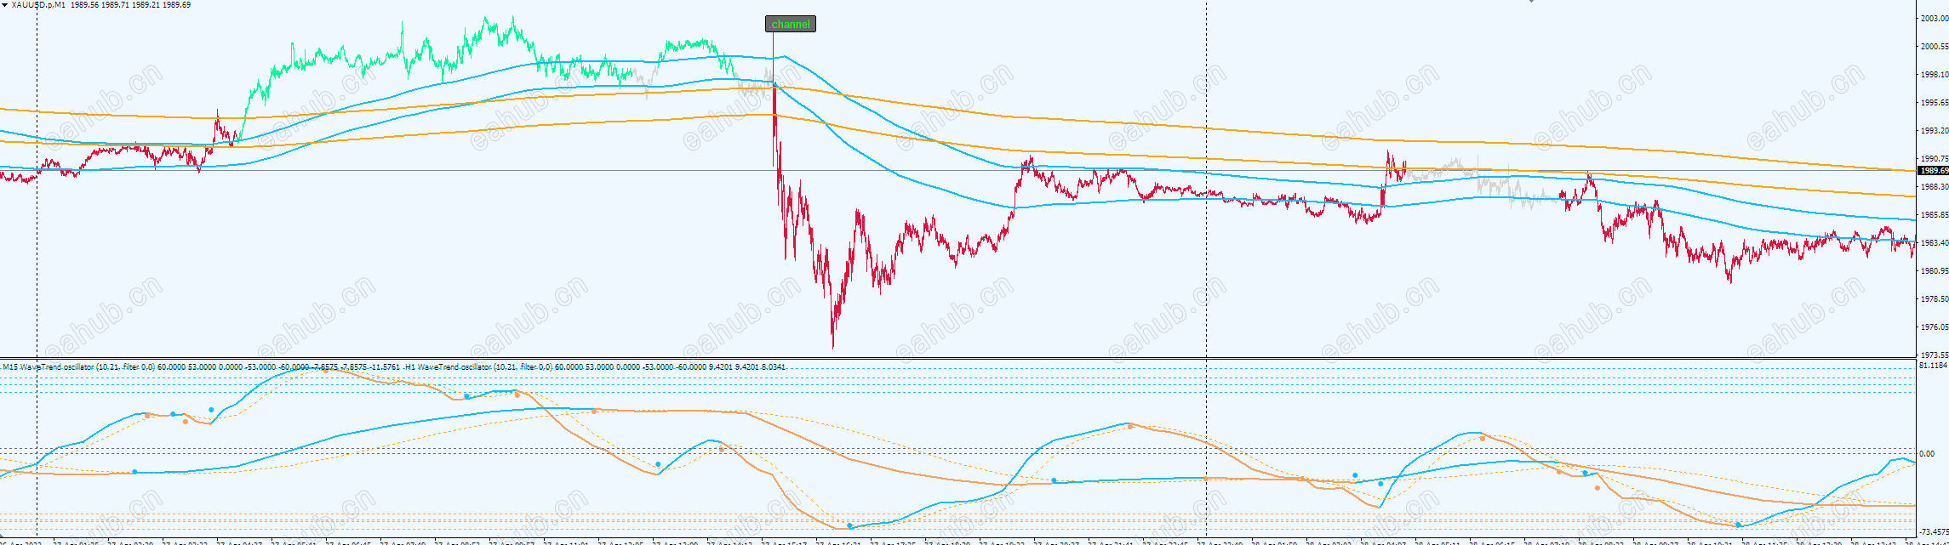Click the 2003.00 price scale label

click(x=1935, y=18)
